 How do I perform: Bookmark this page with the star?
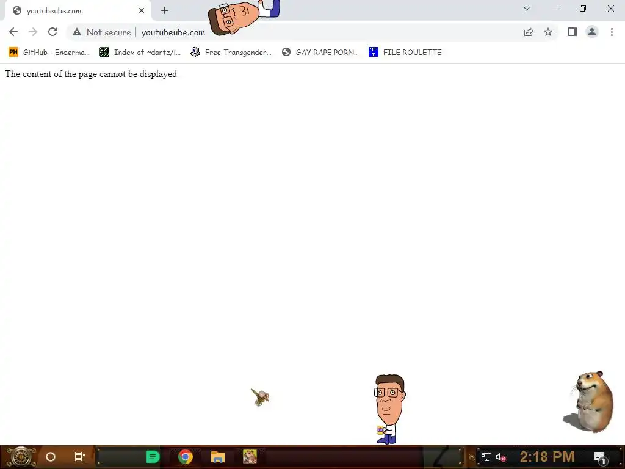click(548, 32)
